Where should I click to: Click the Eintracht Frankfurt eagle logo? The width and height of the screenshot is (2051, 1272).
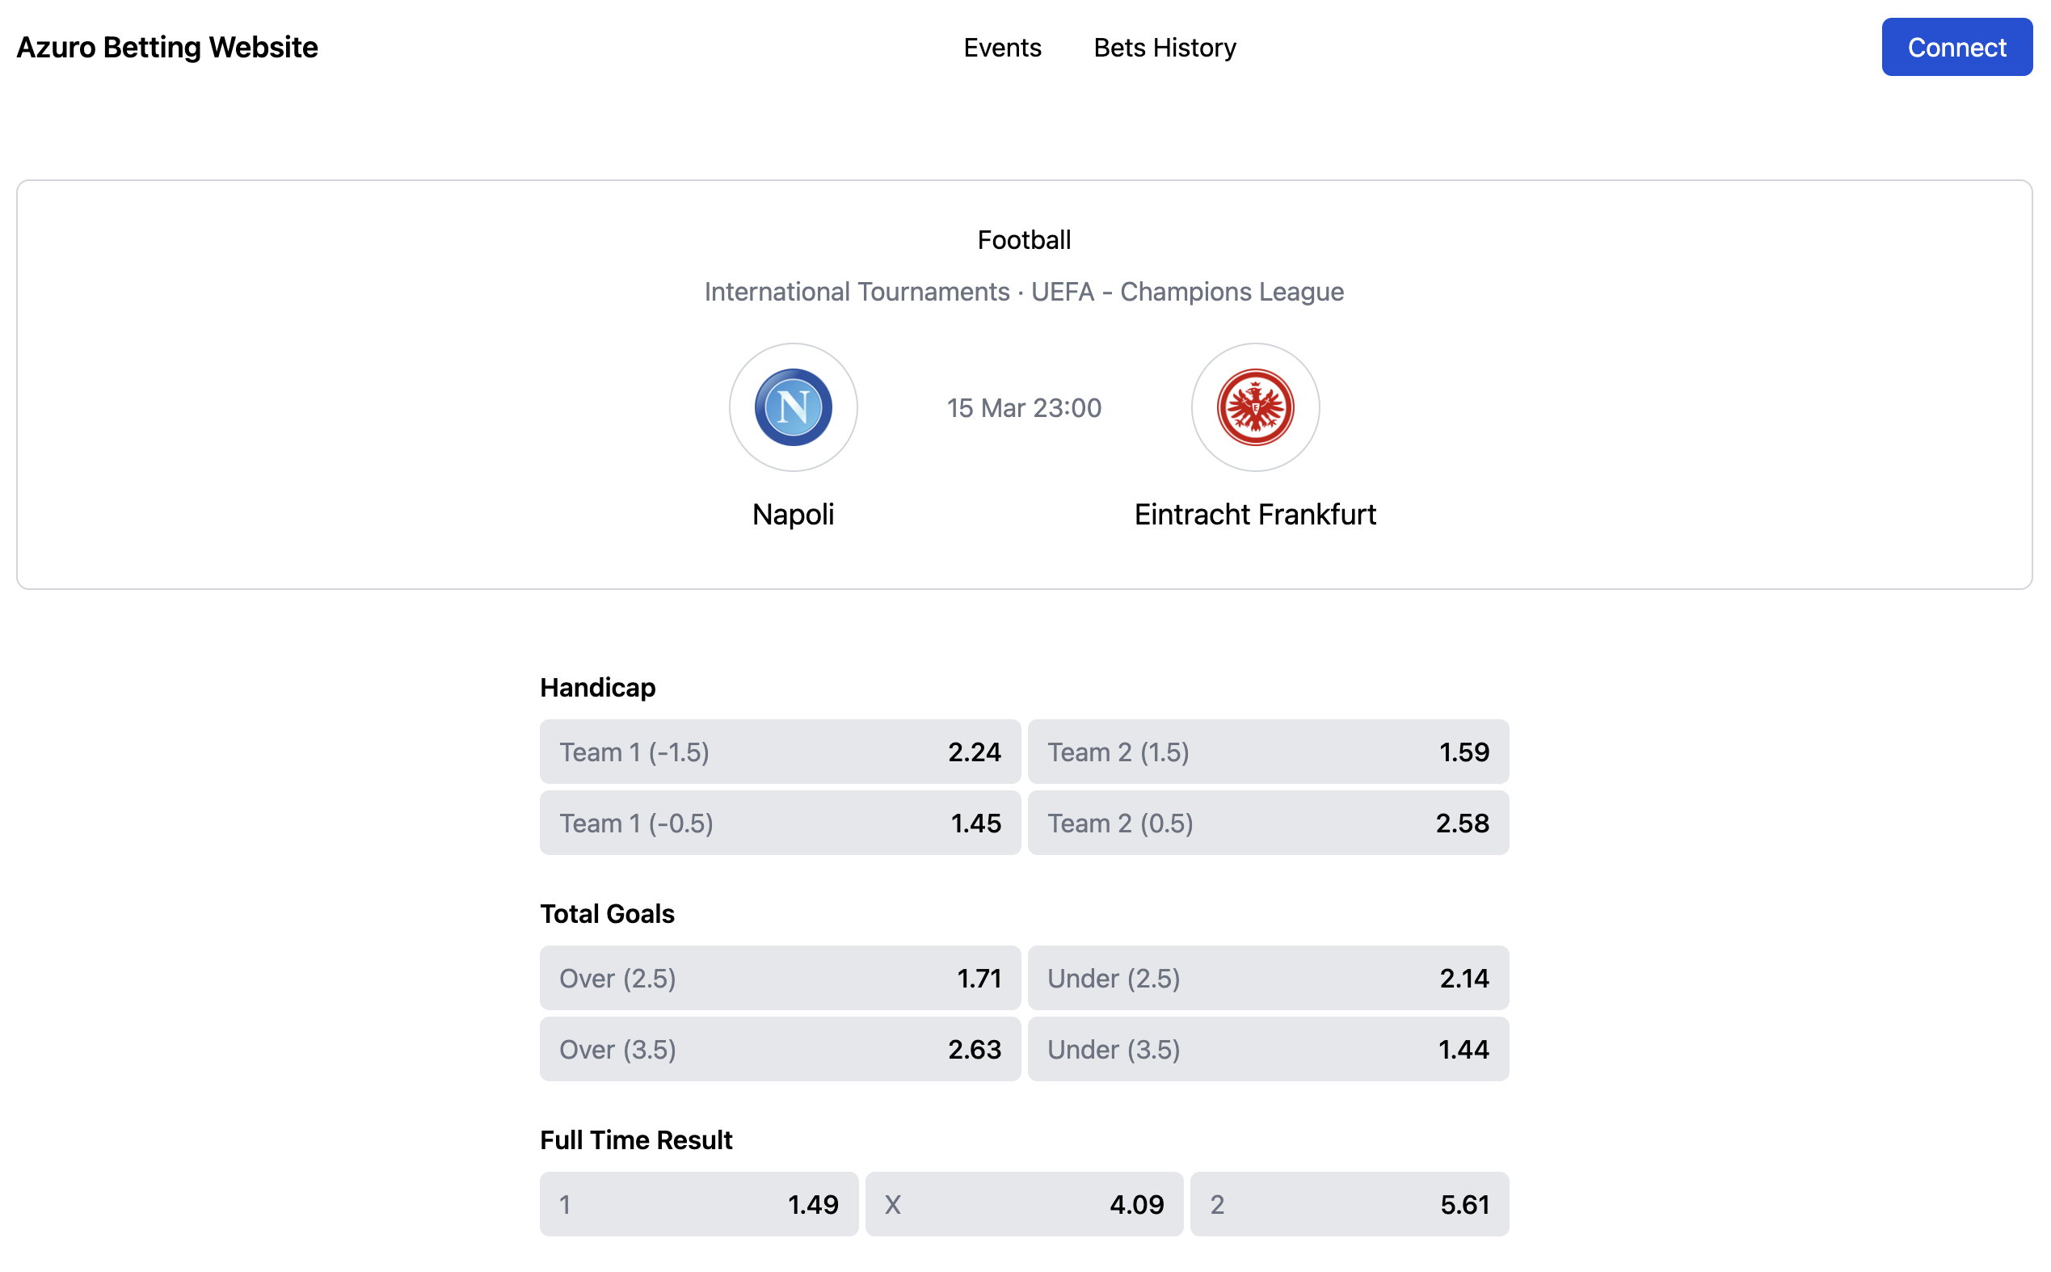(x=1255, y=407)
